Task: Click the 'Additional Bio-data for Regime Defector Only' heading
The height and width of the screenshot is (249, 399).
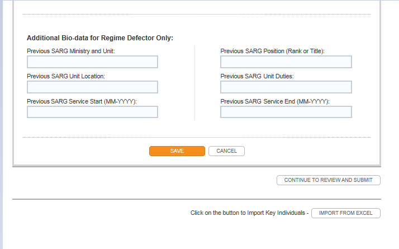Action: click(x=100, y=38)
